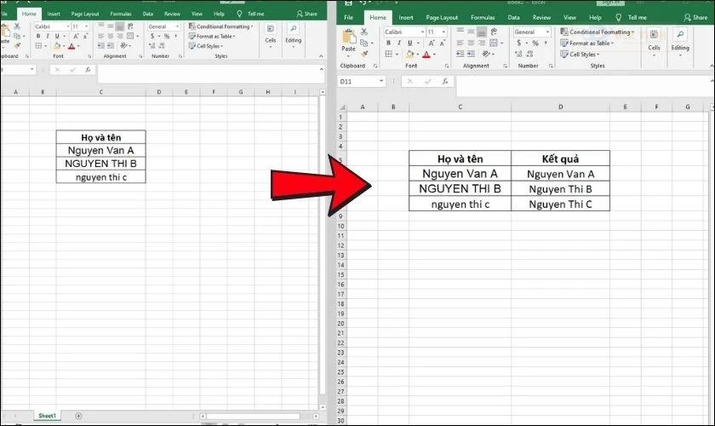Open Find & Select Editing icon in the right window
Screen dimensions: 715x426
[680, 39]
